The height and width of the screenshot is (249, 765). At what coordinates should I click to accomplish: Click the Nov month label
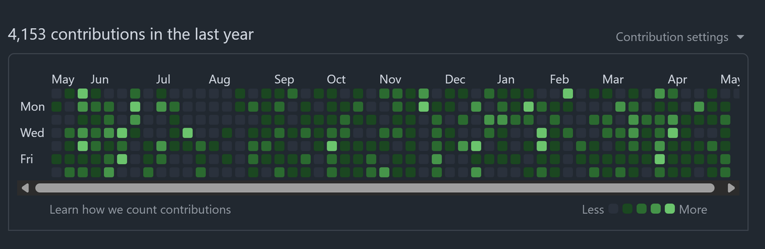click(x=390, y=80)
